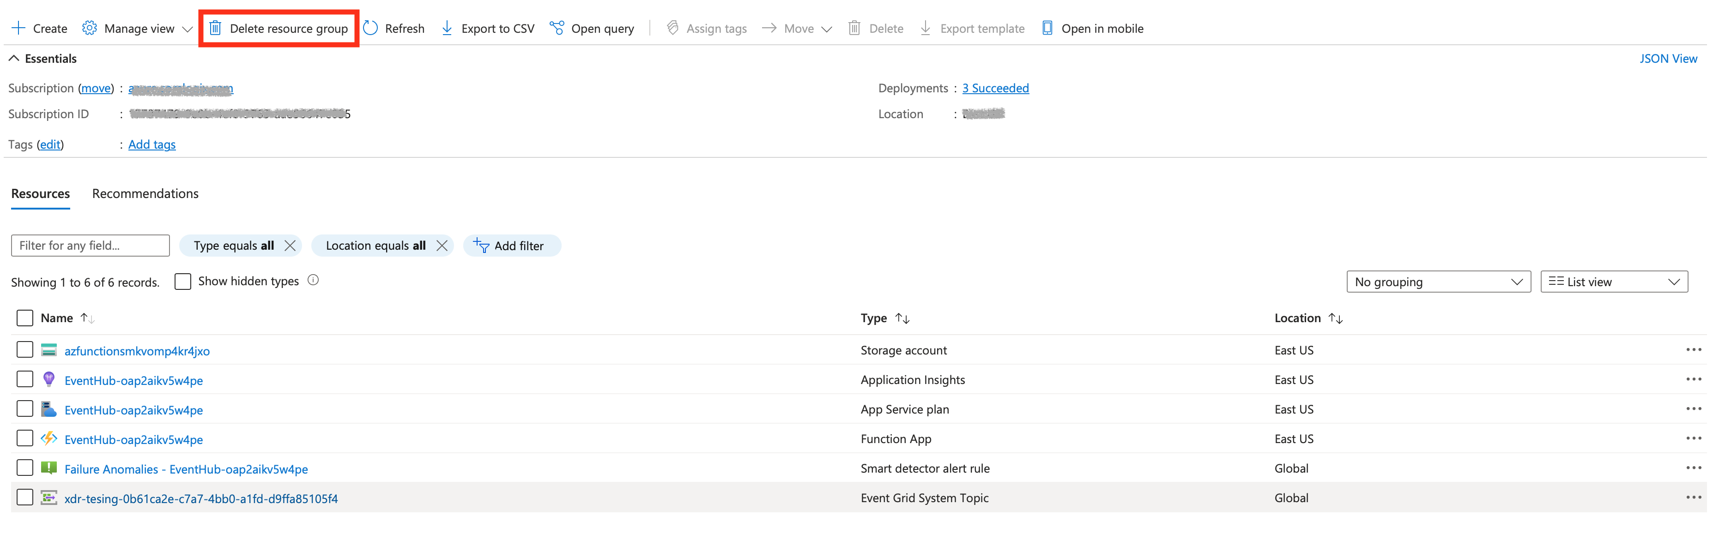Click the Function App lightning icon

(x=48, y=438)
